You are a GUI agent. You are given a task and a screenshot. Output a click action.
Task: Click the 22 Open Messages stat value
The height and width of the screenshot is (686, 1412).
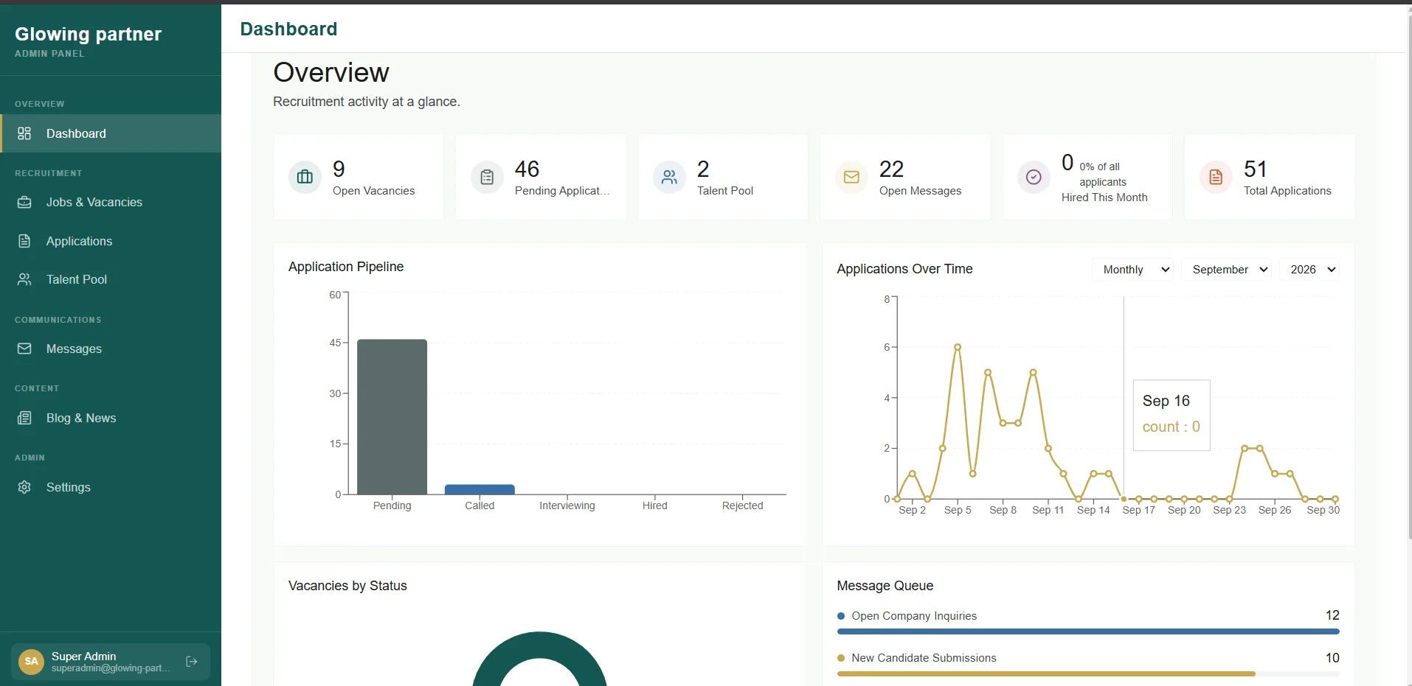[891, 169]
